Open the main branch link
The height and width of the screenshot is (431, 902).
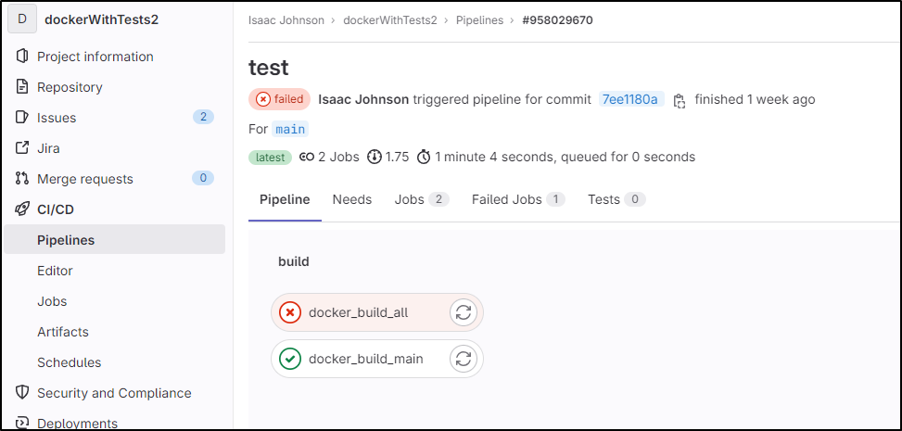290,129
